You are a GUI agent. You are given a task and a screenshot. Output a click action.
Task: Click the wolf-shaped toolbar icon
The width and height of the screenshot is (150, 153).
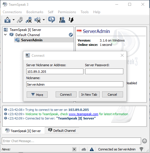click(x=71, y=20)
